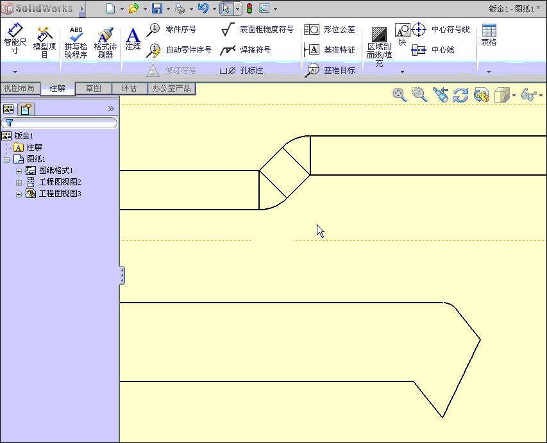Open the Model Items (模型项目) tool

point(44,42)
